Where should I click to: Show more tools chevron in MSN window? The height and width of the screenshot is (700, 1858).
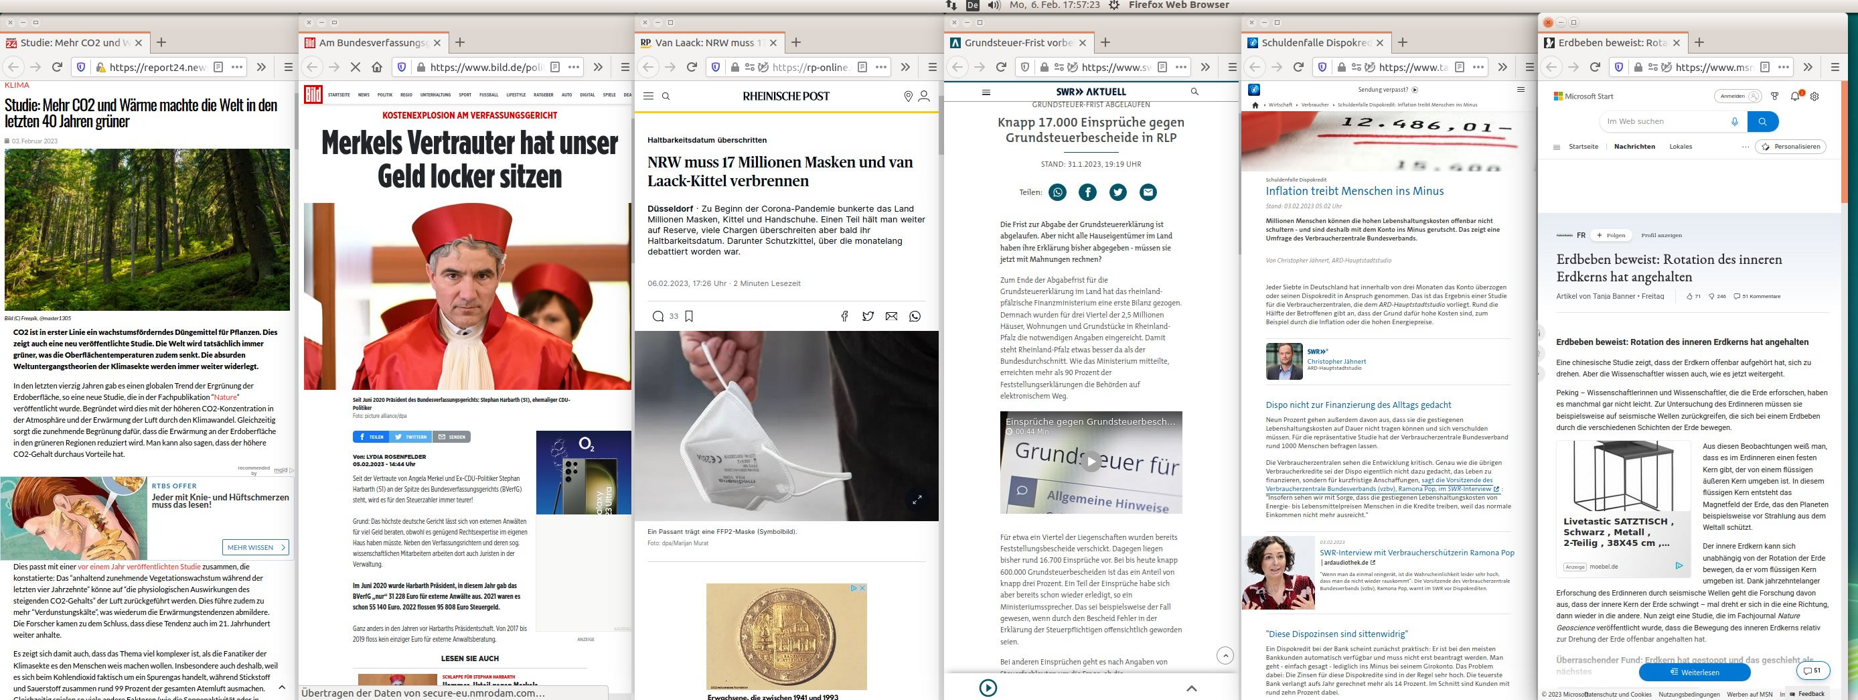tap(1808, 67)
